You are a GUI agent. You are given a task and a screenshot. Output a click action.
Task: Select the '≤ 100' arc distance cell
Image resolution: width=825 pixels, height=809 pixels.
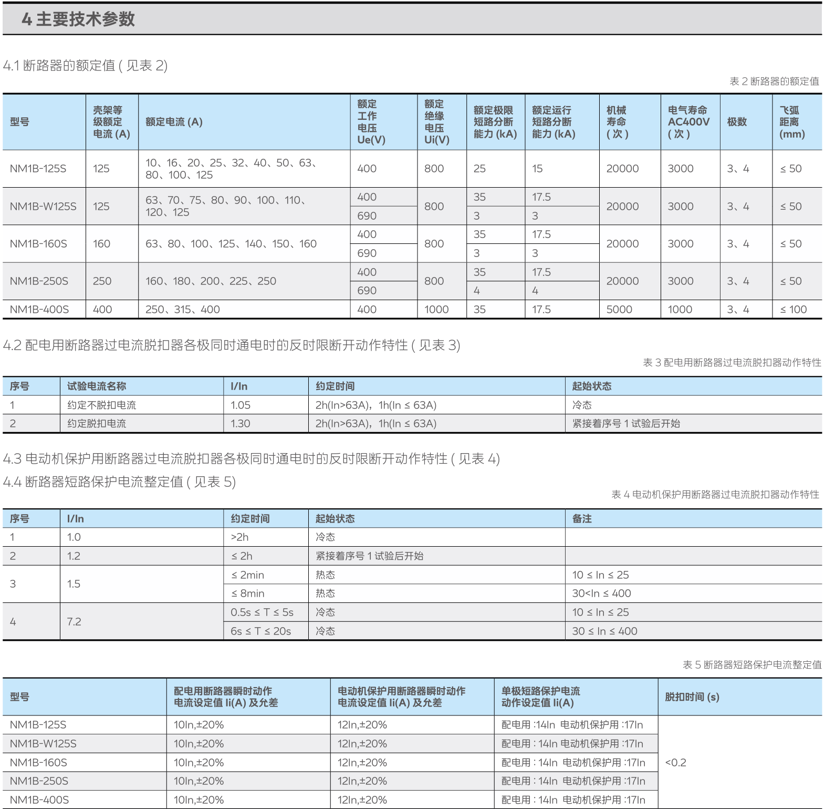pyautogui.click(x=793, y=310)
